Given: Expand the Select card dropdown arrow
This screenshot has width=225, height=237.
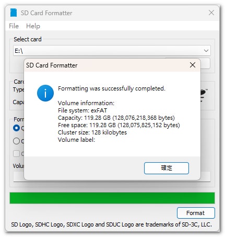Looking at the screenshot, I should (206, 51).
